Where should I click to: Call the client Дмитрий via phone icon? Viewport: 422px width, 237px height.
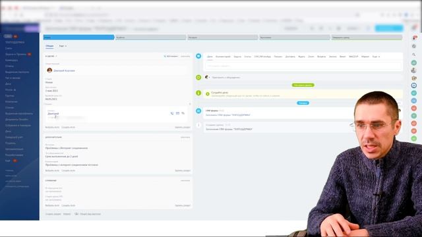coord(172,113)
